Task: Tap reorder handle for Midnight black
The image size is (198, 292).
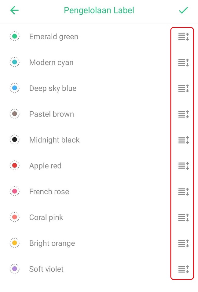Action: click(184, 140)
